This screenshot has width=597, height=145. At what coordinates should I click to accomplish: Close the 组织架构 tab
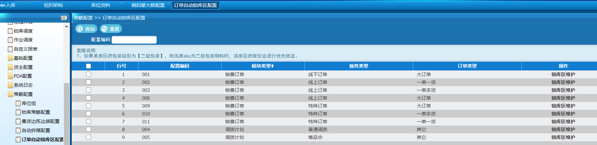(74, 4)
